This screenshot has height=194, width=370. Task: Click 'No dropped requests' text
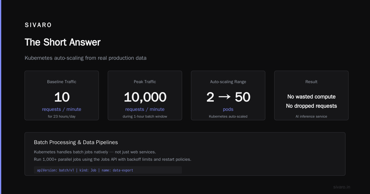311,106
